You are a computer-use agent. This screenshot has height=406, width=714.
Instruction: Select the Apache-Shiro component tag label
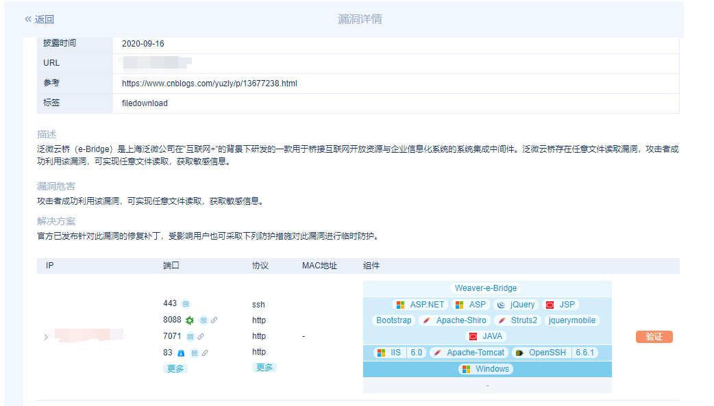pyautogui.click(x=461, y=320)
